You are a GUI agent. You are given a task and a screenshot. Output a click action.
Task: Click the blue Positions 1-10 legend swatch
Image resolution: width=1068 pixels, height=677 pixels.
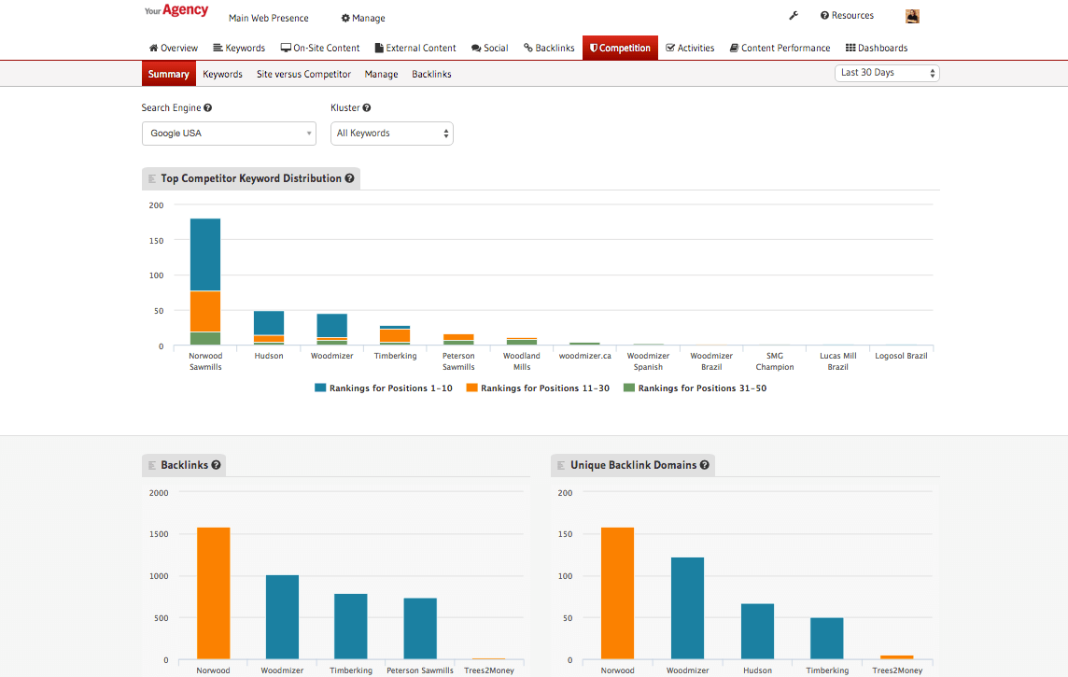(x=320, y=388)
